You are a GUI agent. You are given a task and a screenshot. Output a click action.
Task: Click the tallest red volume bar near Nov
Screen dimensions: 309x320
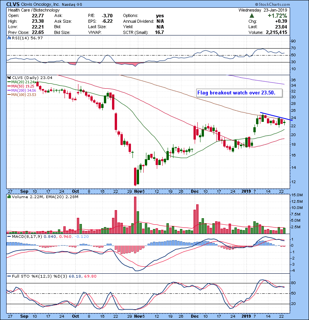[135, 215]
